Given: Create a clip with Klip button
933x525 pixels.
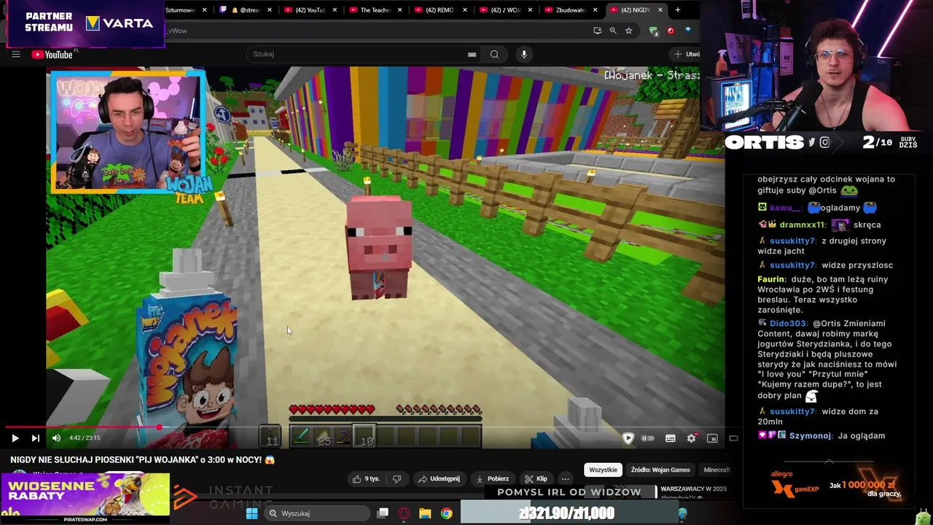Looking at the screenshot, I should point(536,478).
